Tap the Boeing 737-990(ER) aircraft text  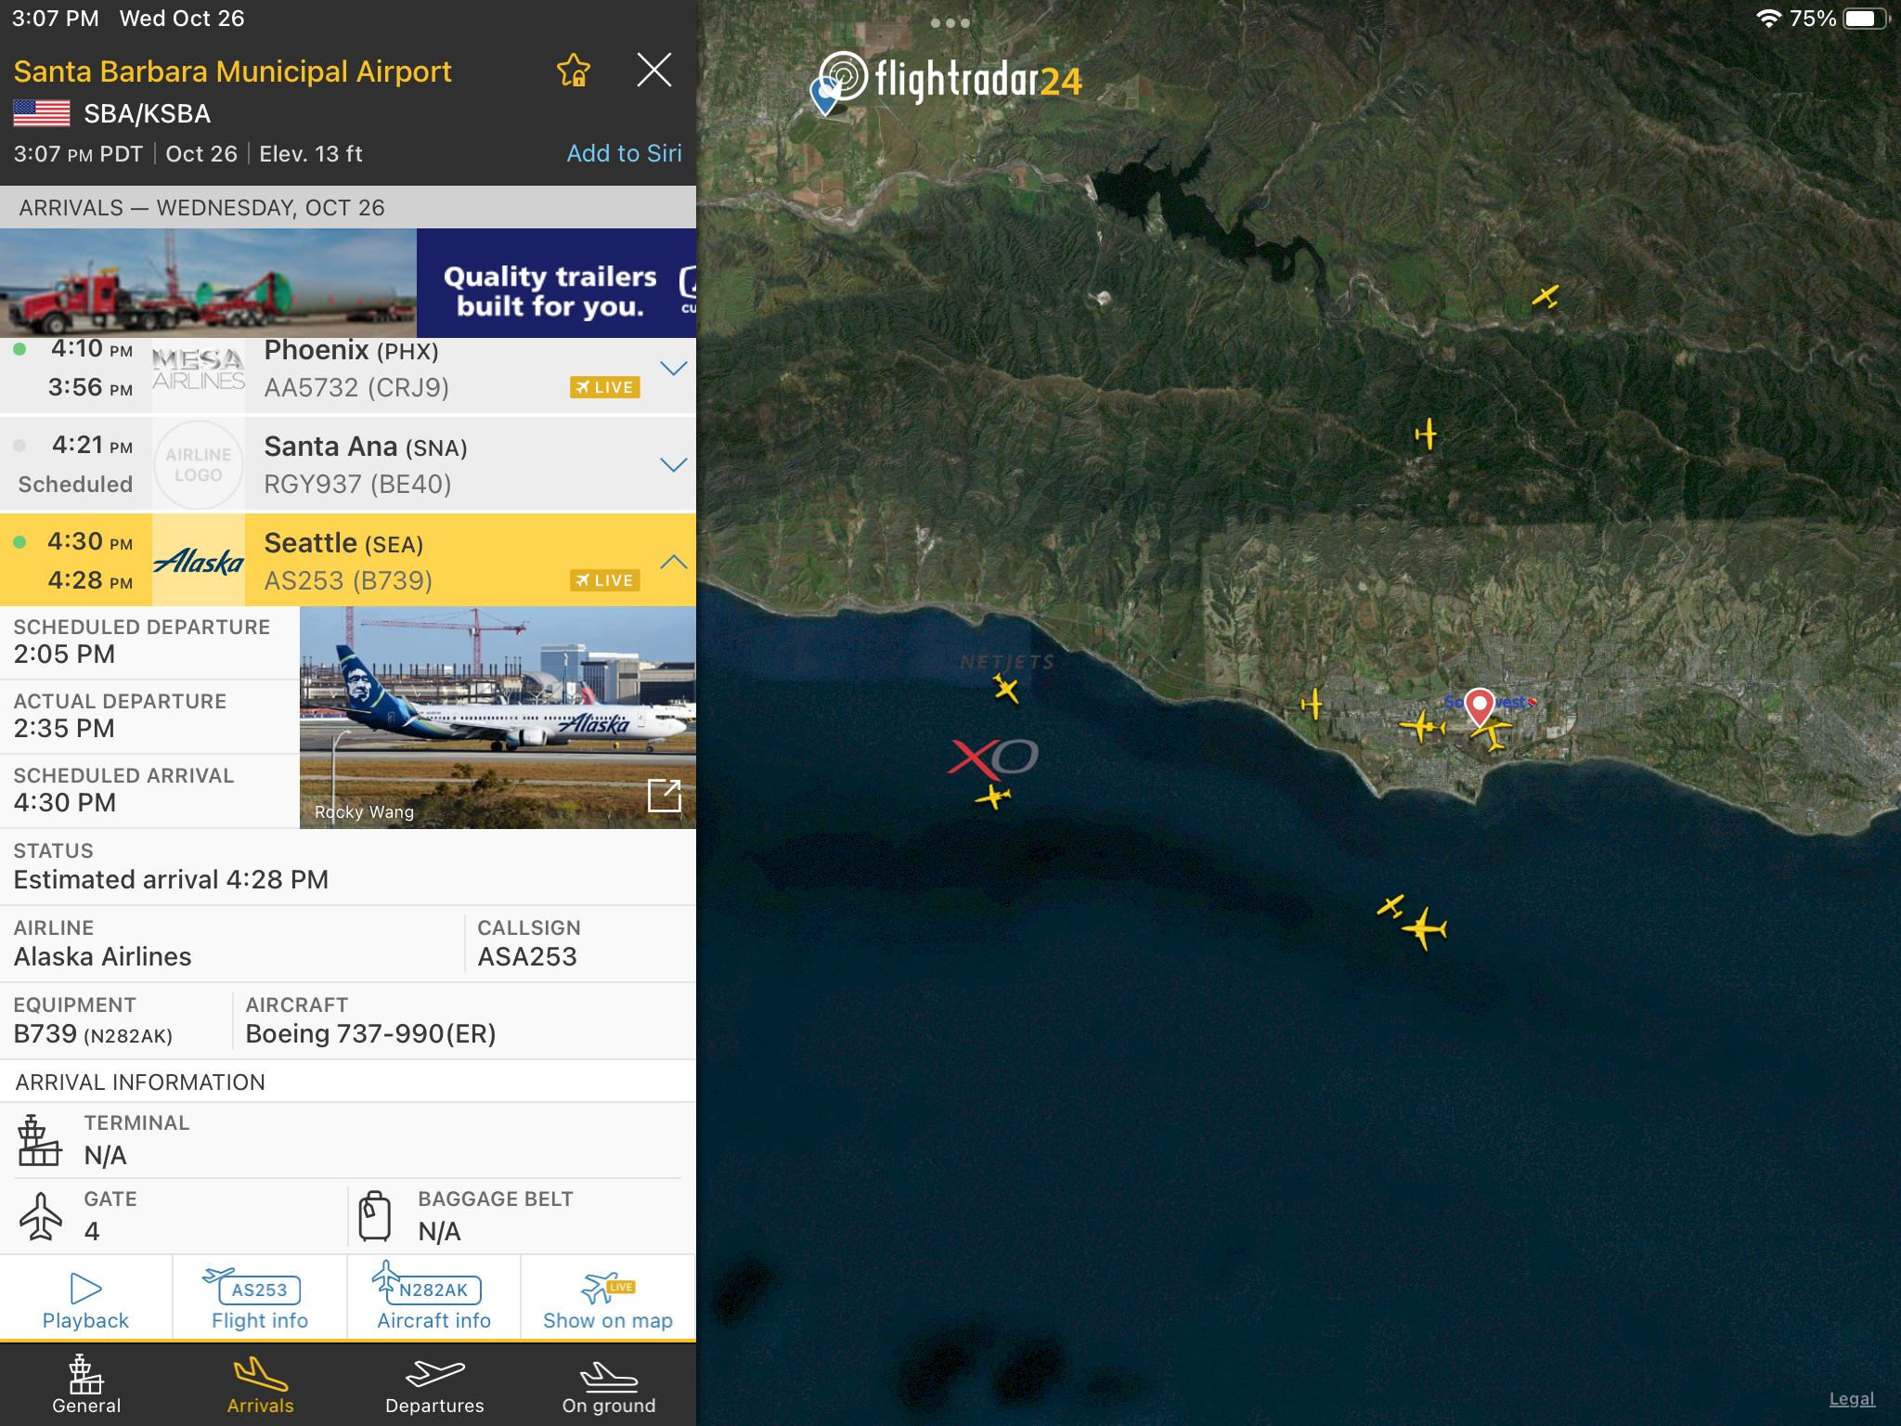click(x=370, y=1034)
